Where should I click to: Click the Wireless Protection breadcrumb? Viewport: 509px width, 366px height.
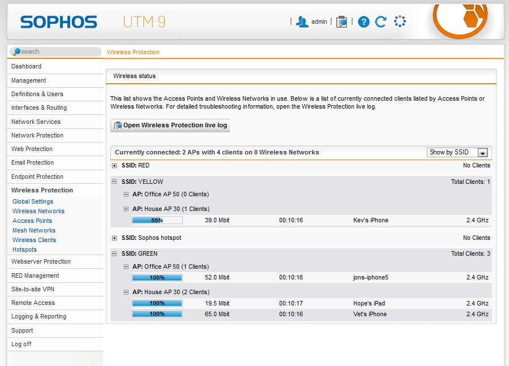pos(133,52)
